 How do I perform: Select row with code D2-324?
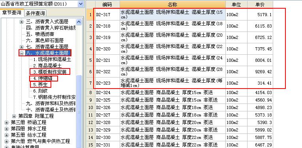[180, 93]
